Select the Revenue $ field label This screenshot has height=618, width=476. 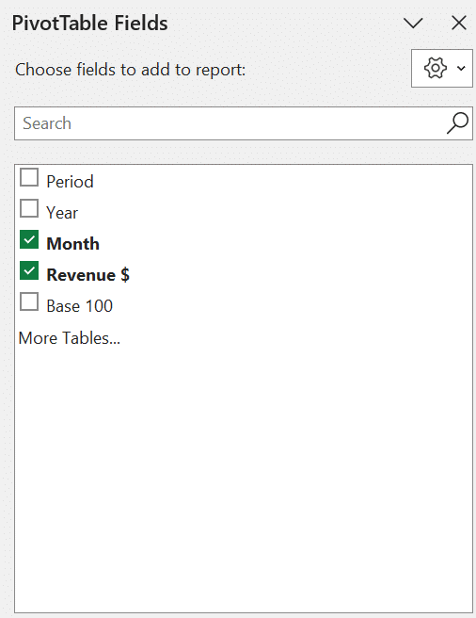point(87,275)
